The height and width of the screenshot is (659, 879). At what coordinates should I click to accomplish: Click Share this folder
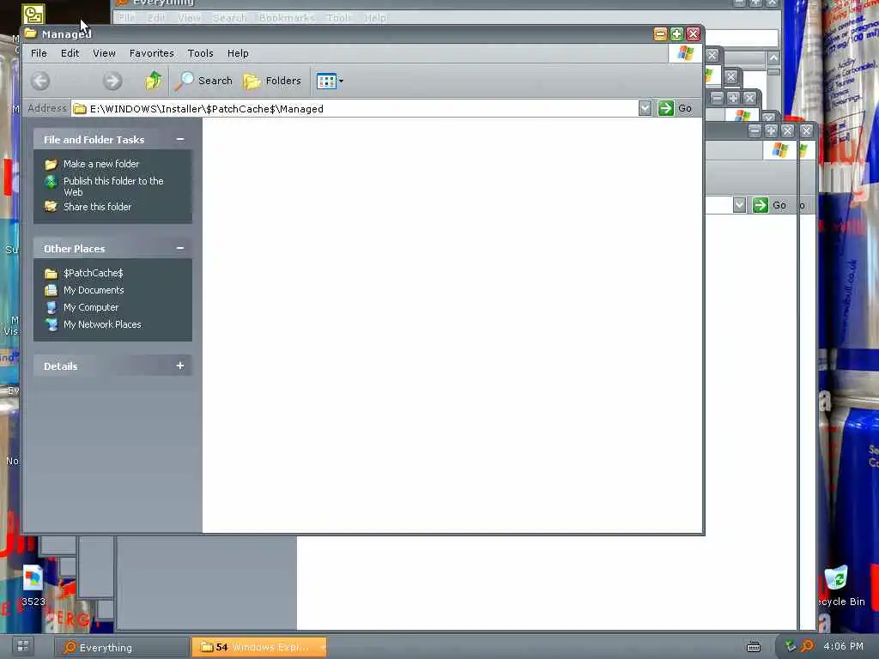[x=98, y=206]
